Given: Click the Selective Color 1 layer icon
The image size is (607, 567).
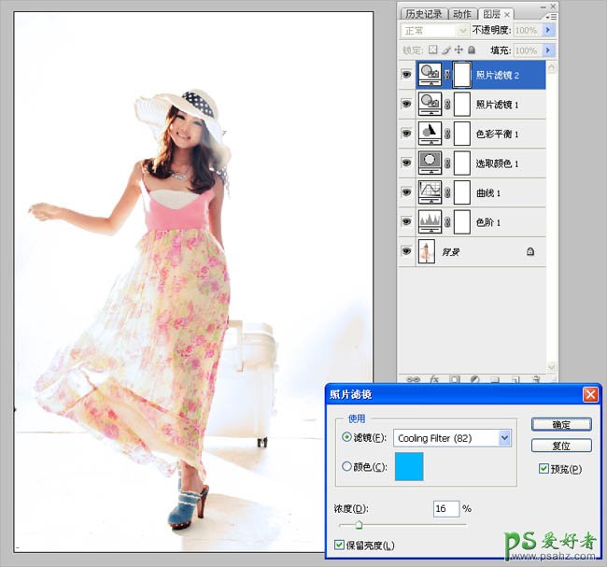Looking at the screenshot, I should tap(431, 163).
